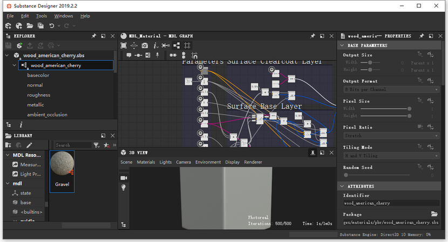Click the Library Search field
448x242 pixels.
[x=73, y=145]
